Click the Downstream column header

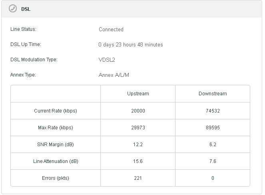213,94
